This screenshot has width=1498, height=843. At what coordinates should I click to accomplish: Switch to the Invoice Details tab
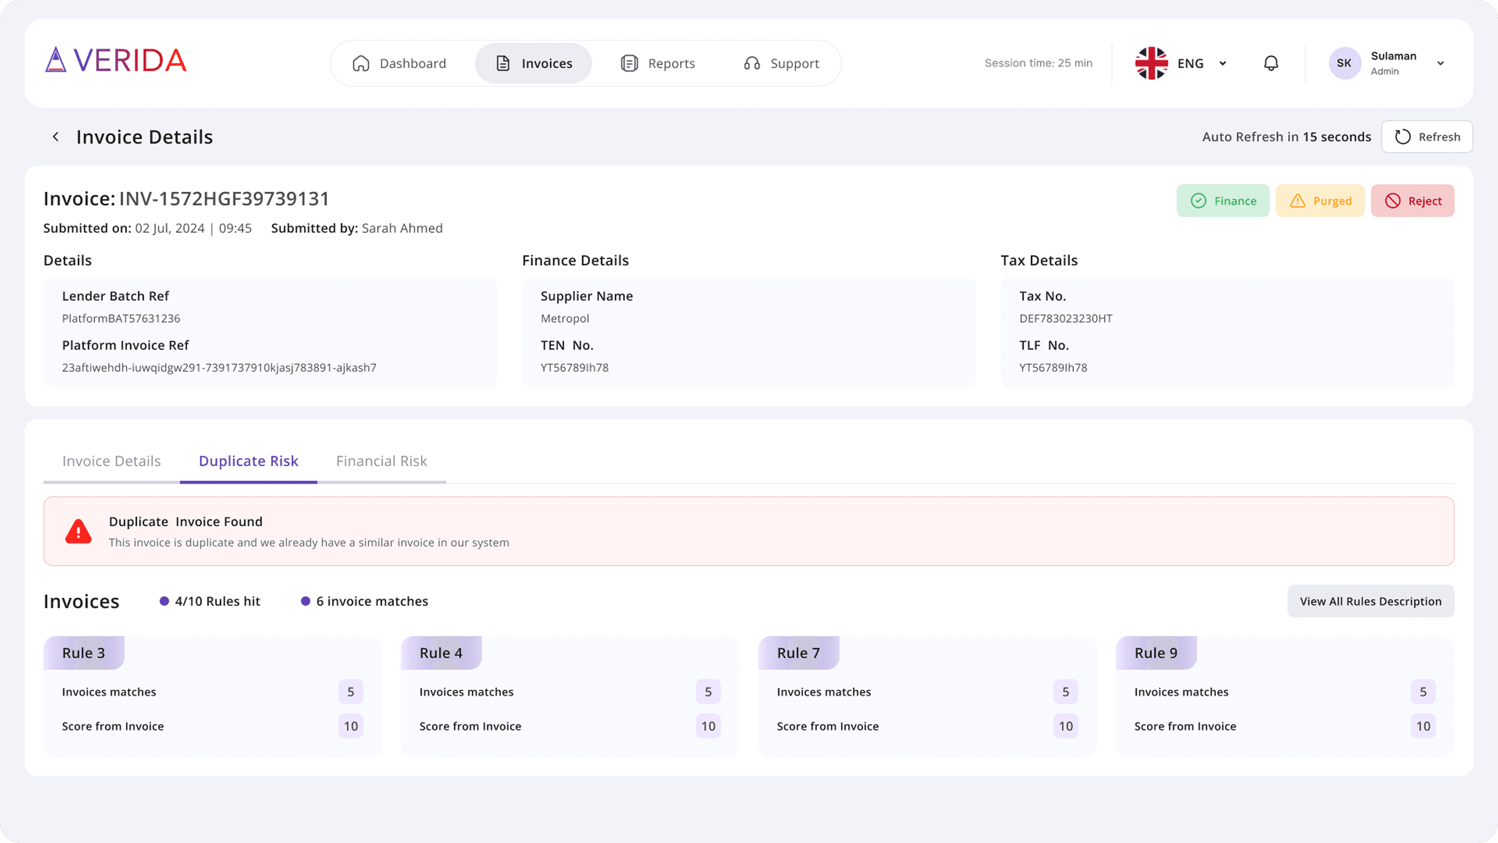tap(112, 461)
